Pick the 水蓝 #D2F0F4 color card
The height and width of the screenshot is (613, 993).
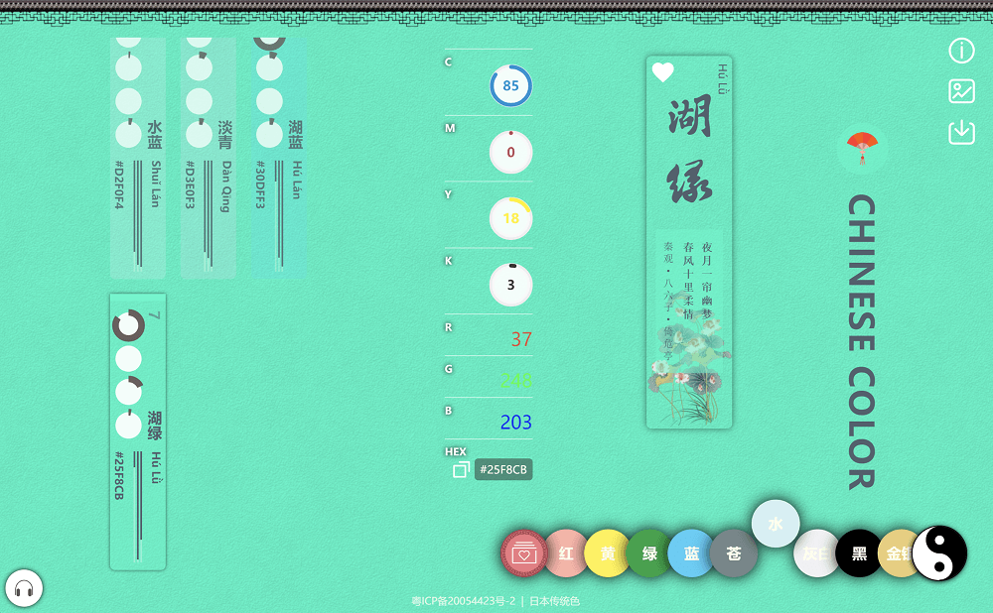[x=138, y=159]
